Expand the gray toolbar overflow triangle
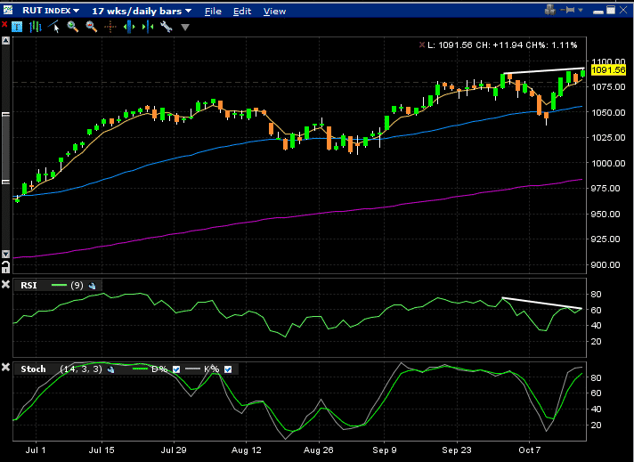This screenshot has height=462, width=634. click(185, 28)
